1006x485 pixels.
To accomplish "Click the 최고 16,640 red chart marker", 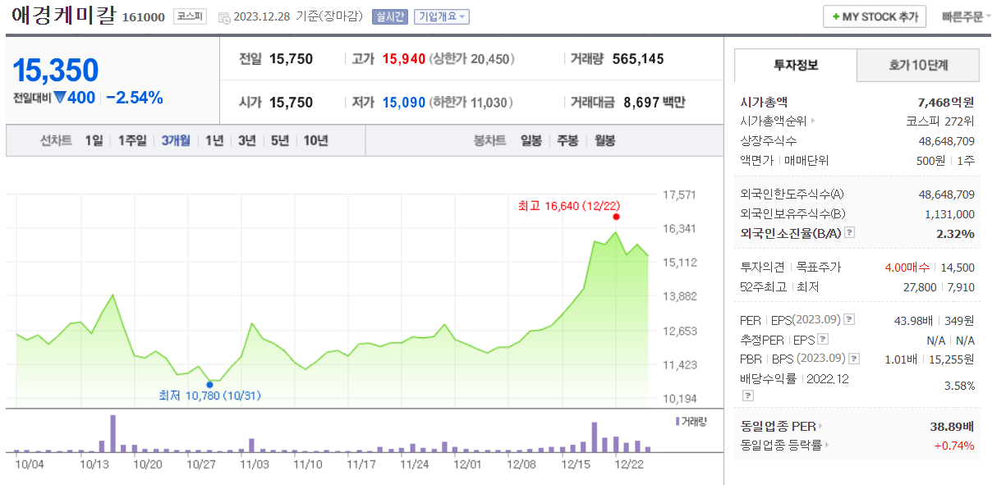I will (x=616, y=217).
